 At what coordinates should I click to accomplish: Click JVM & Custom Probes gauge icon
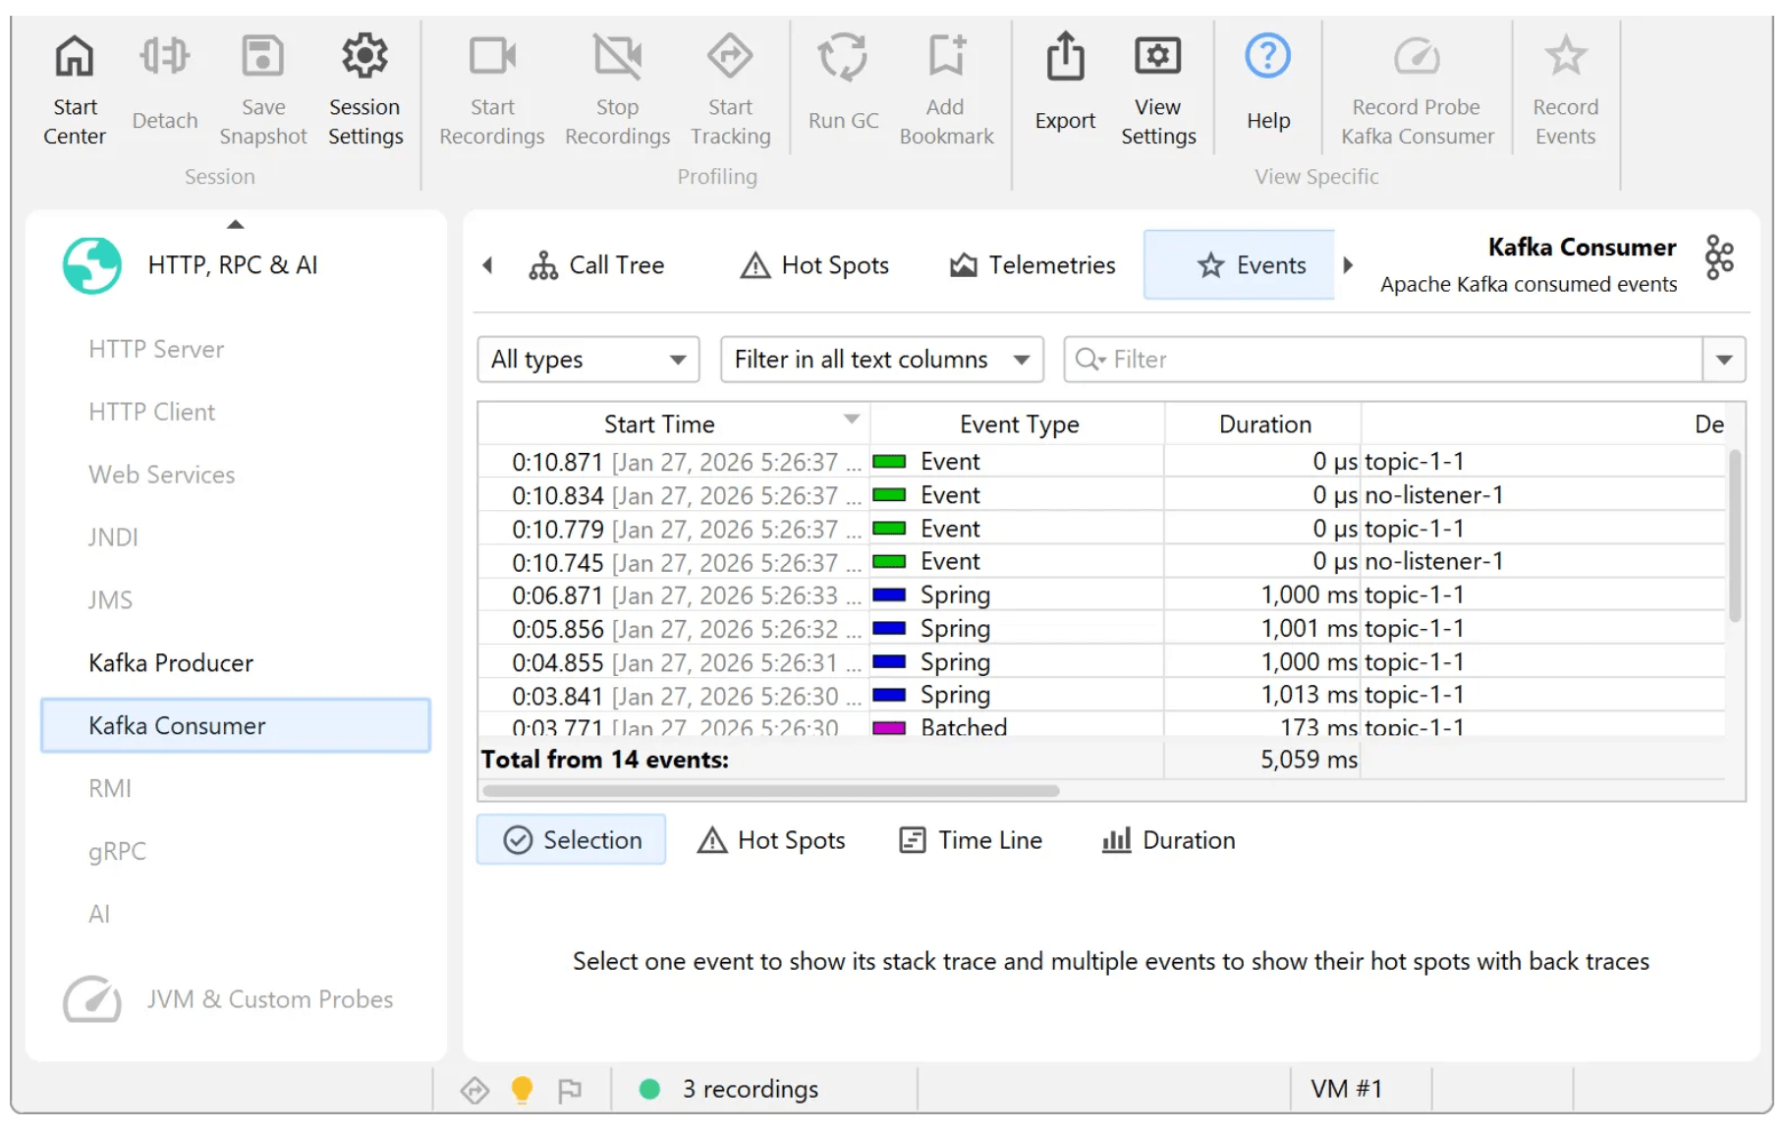click(x=92, y=999)
